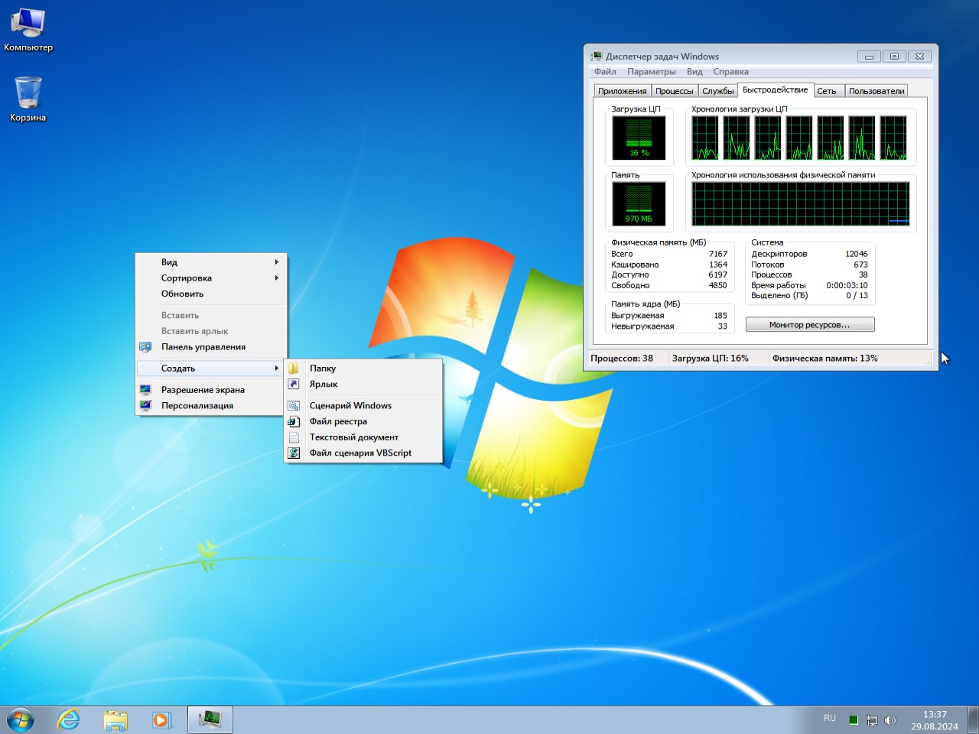
Task: Click the network tray icon
Action: (x=871, y=720)
